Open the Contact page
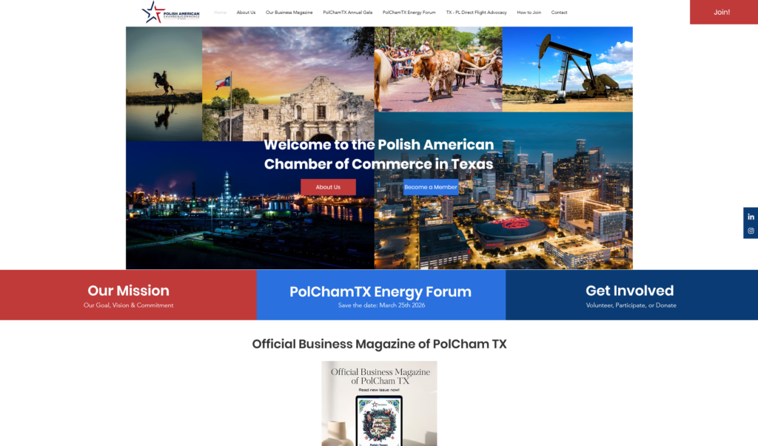The height and width of the screenshot is (446, 758). (560, 12)
